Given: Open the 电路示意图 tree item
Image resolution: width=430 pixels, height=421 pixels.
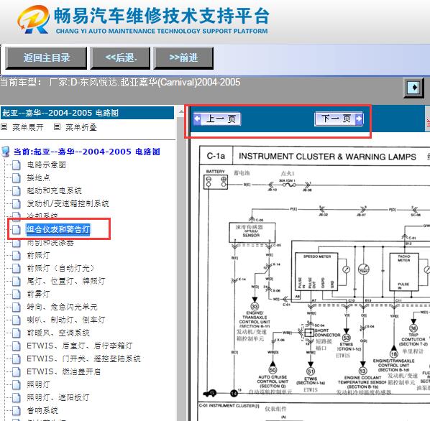Looking at the screenshot, I should pos(46,165).
